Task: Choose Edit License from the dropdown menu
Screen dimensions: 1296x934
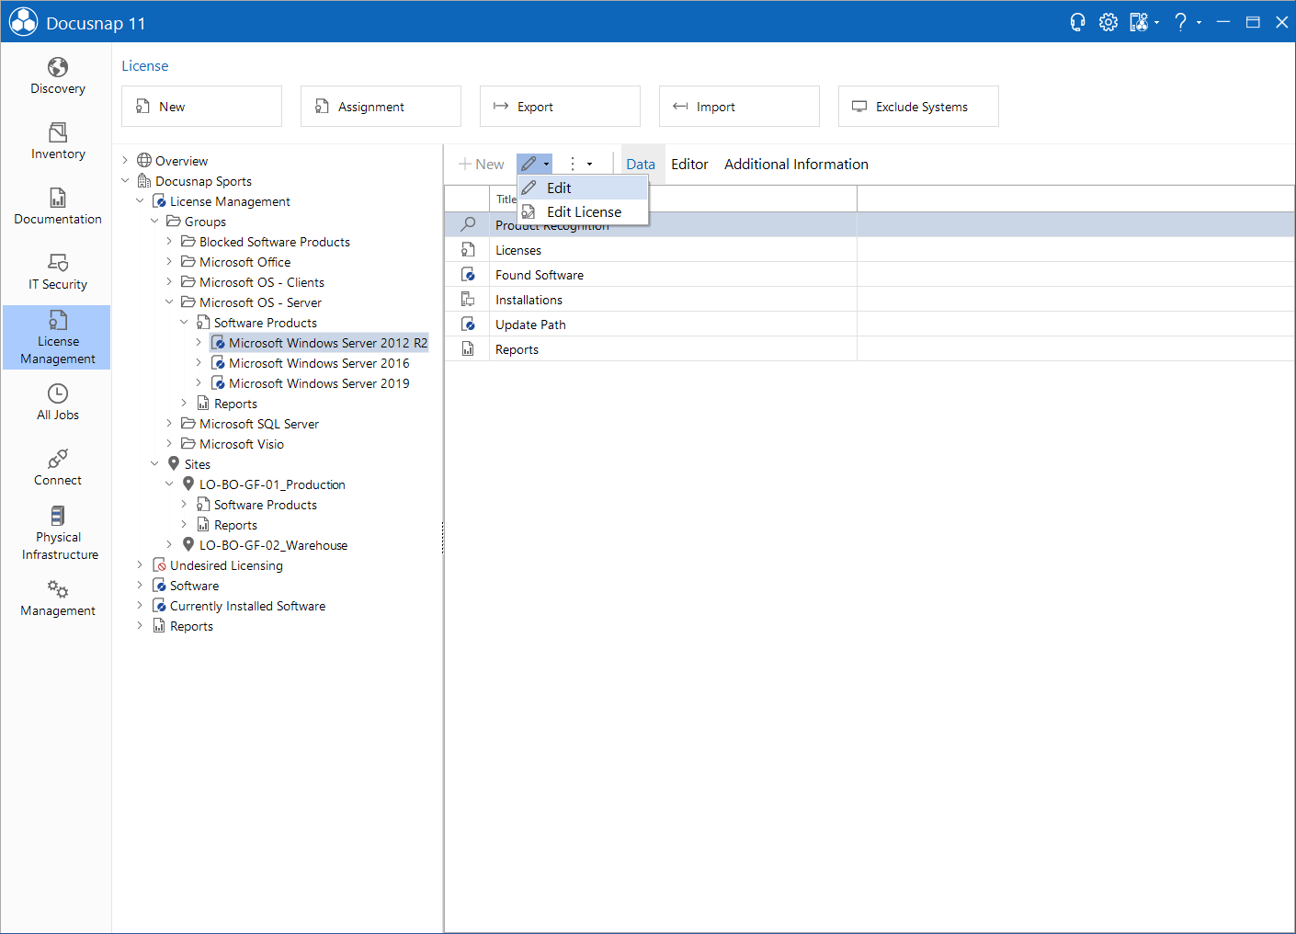Action: 583,211
